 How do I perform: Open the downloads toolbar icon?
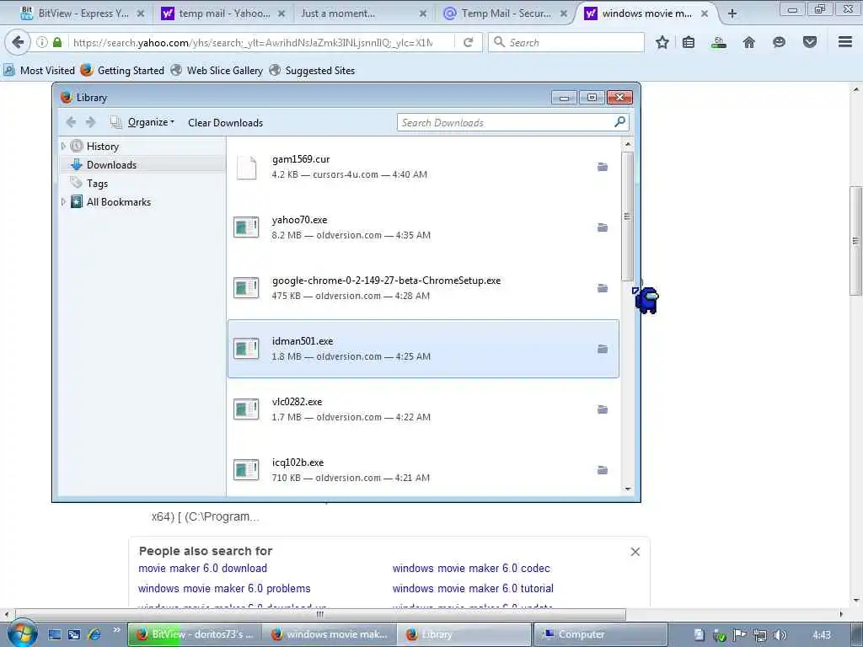[x=718, y=42]
